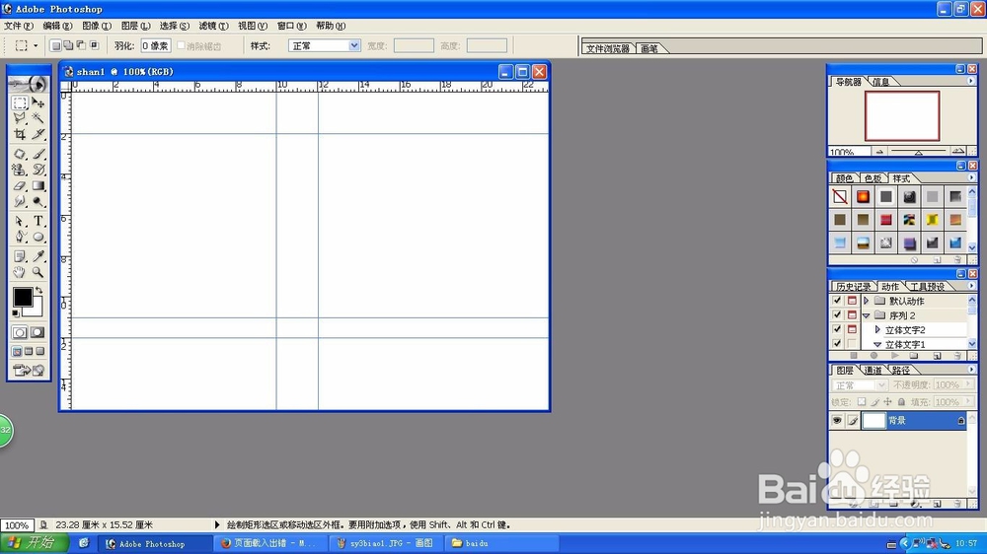Select the Zoom magnifier tool
This screenshot has height=554, width=987.
[x=38, y=272]
